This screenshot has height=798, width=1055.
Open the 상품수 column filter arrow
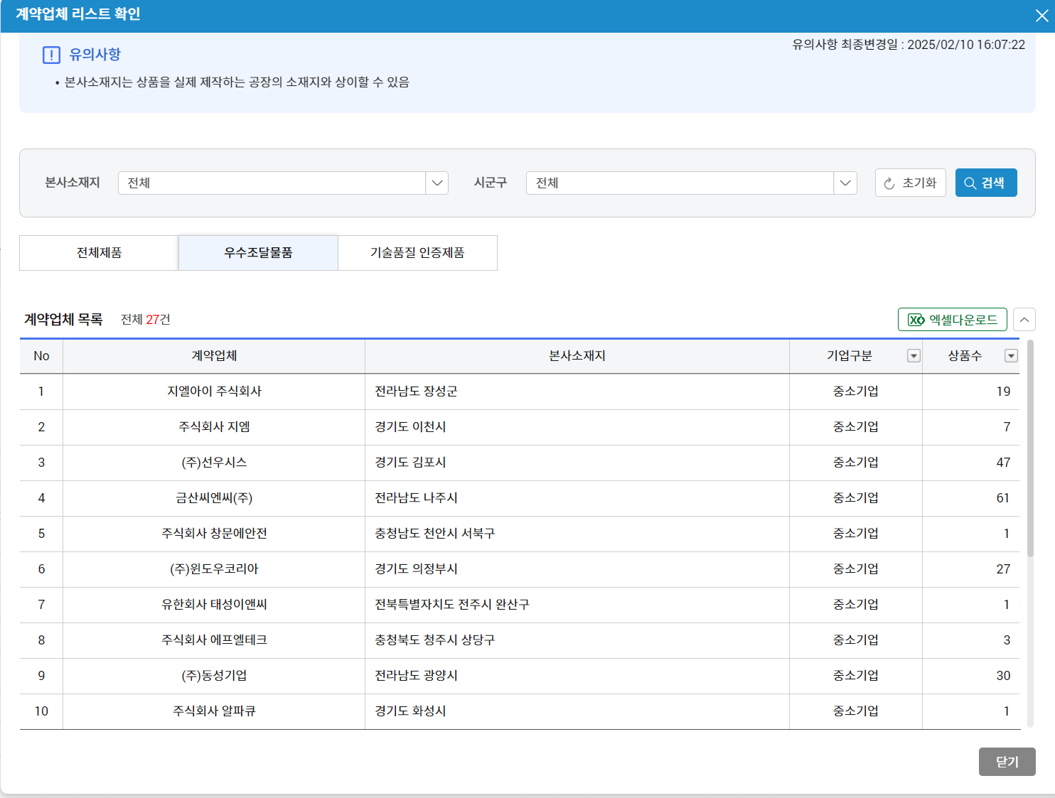tap(1011, 356)
